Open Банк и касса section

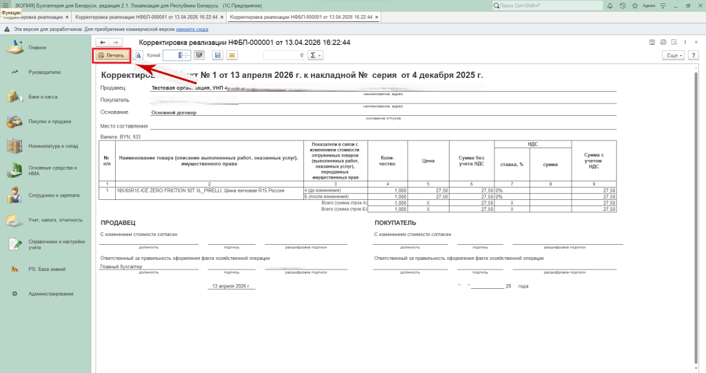click(43, 97)
